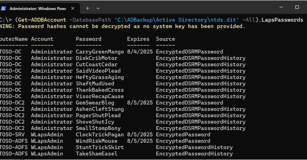307x160 pixels.
Task: Click Administrator account in VisorRecapCause row
Action: 52,97
